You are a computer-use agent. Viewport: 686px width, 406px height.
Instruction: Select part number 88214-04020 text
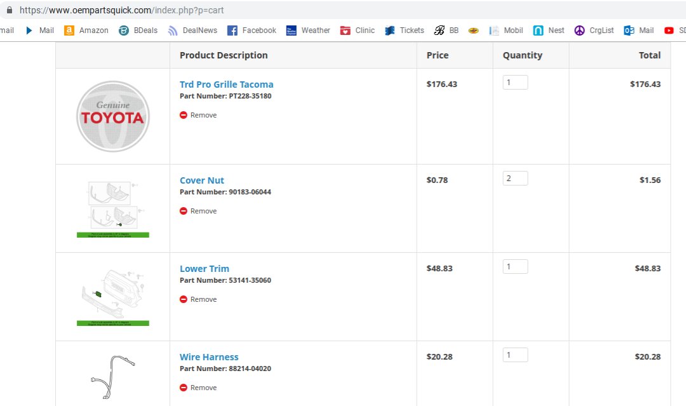point(250,369)
